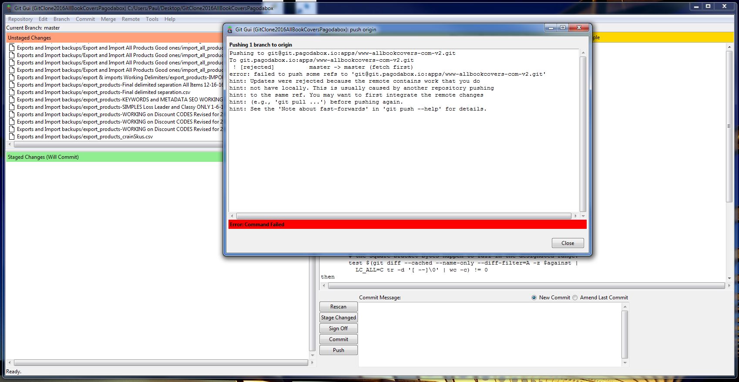Screen dimensions: 739x382
Task: Open the Edit menu
Action: click(x=43, y=19)
